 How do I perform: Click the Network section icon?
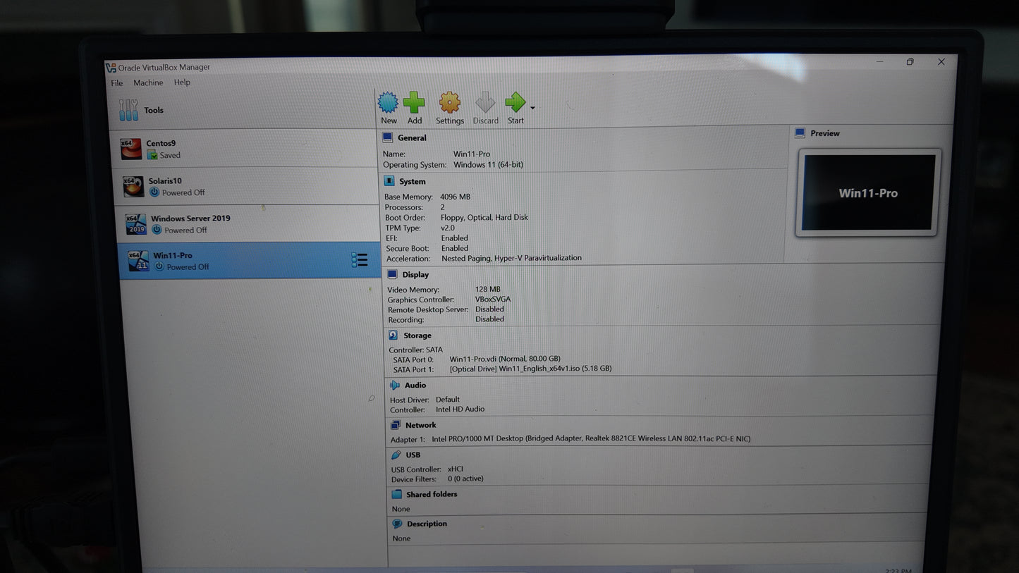(396, 425)
